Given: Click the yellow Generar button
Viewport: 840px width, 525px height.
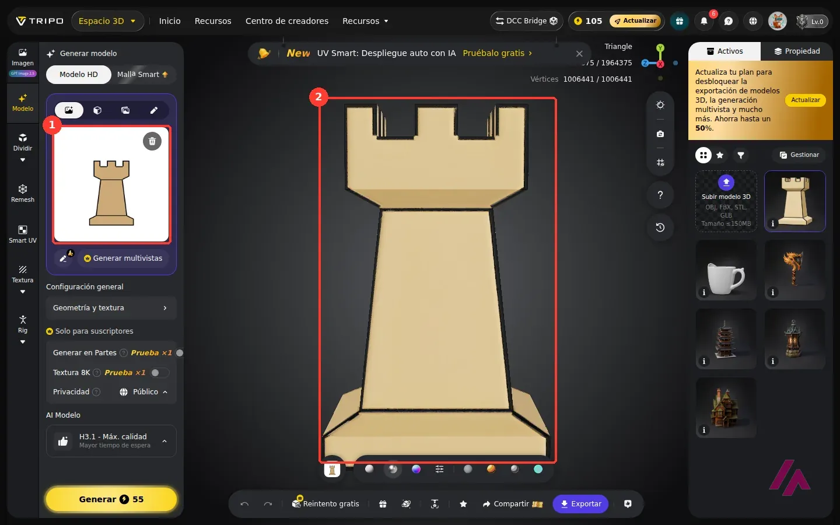Looking at the screenshot, I should 111,499.
